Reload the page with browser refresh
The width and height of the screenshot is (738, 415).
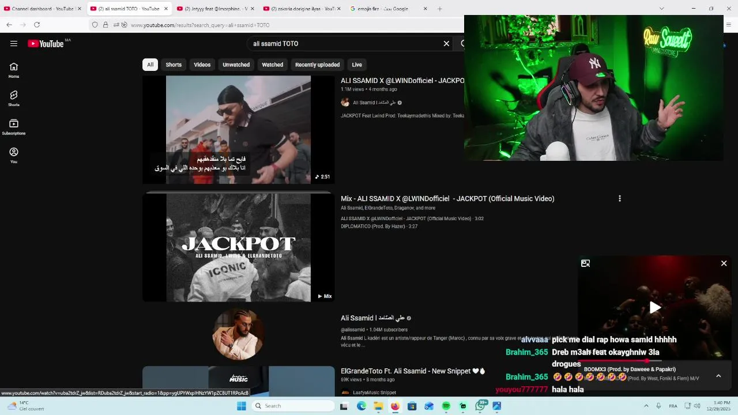[37, 25]
